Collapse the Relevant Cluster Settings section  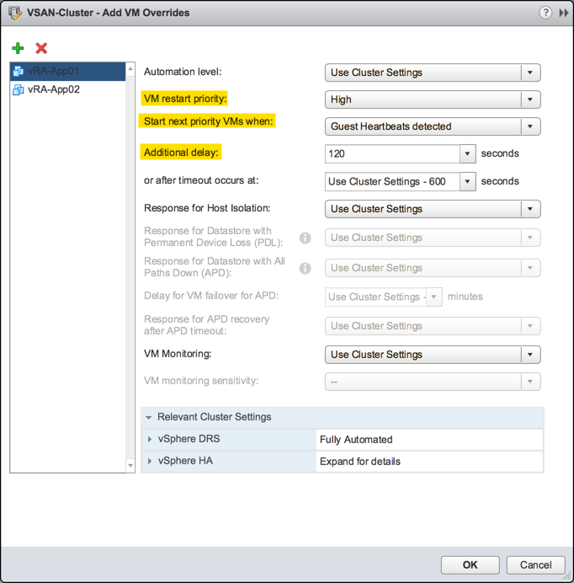point(149,417)
